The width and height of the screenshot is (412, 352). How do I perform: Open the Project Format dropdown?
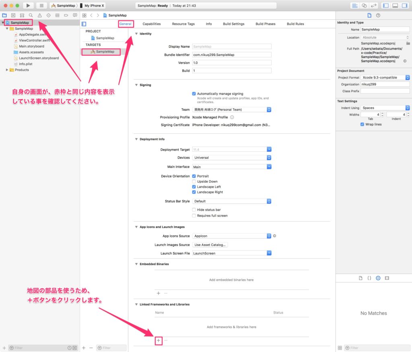[385, 78]
